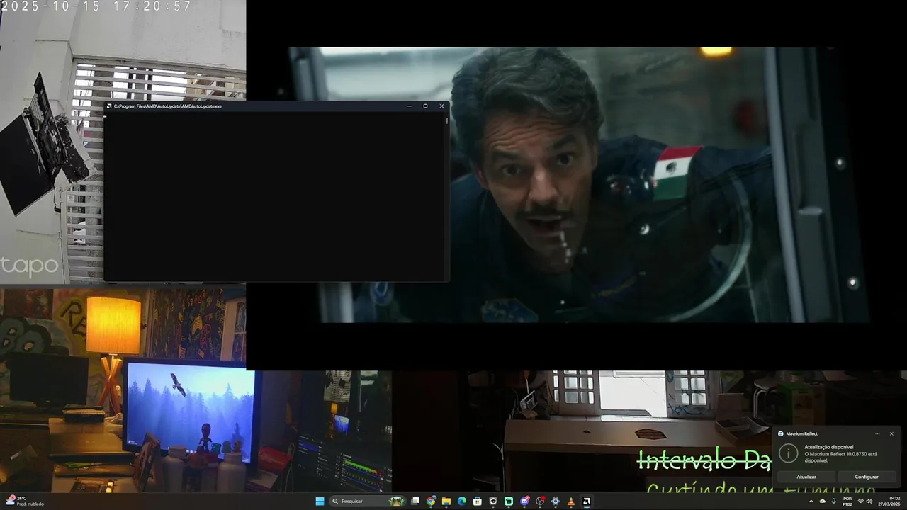
Task: Click the Pesquisar search box on taskbar
Action: [367, 501]
